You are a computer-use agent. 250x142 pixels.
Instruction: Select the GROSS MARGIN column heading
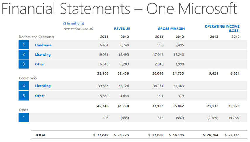pyautogui.click(x=171, y=29)
